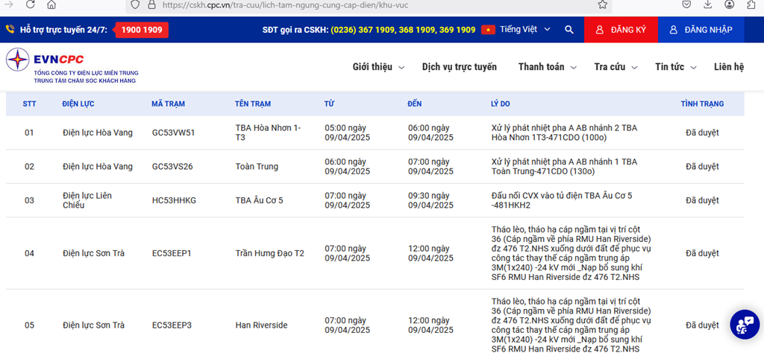764x356 pixels.
Task: Open the browser downloads icon
Action: (707, 4)
